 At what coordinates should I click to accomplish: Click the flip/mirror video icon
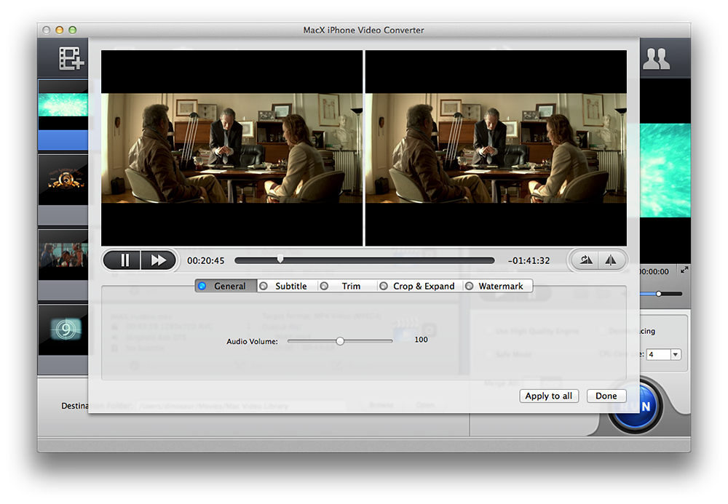(611, 260)
